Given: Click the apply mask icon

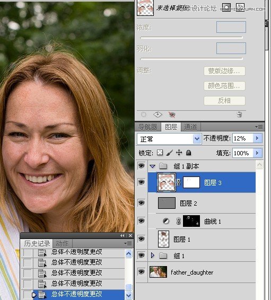Looking at the screenshot, I should click(158, 114).
